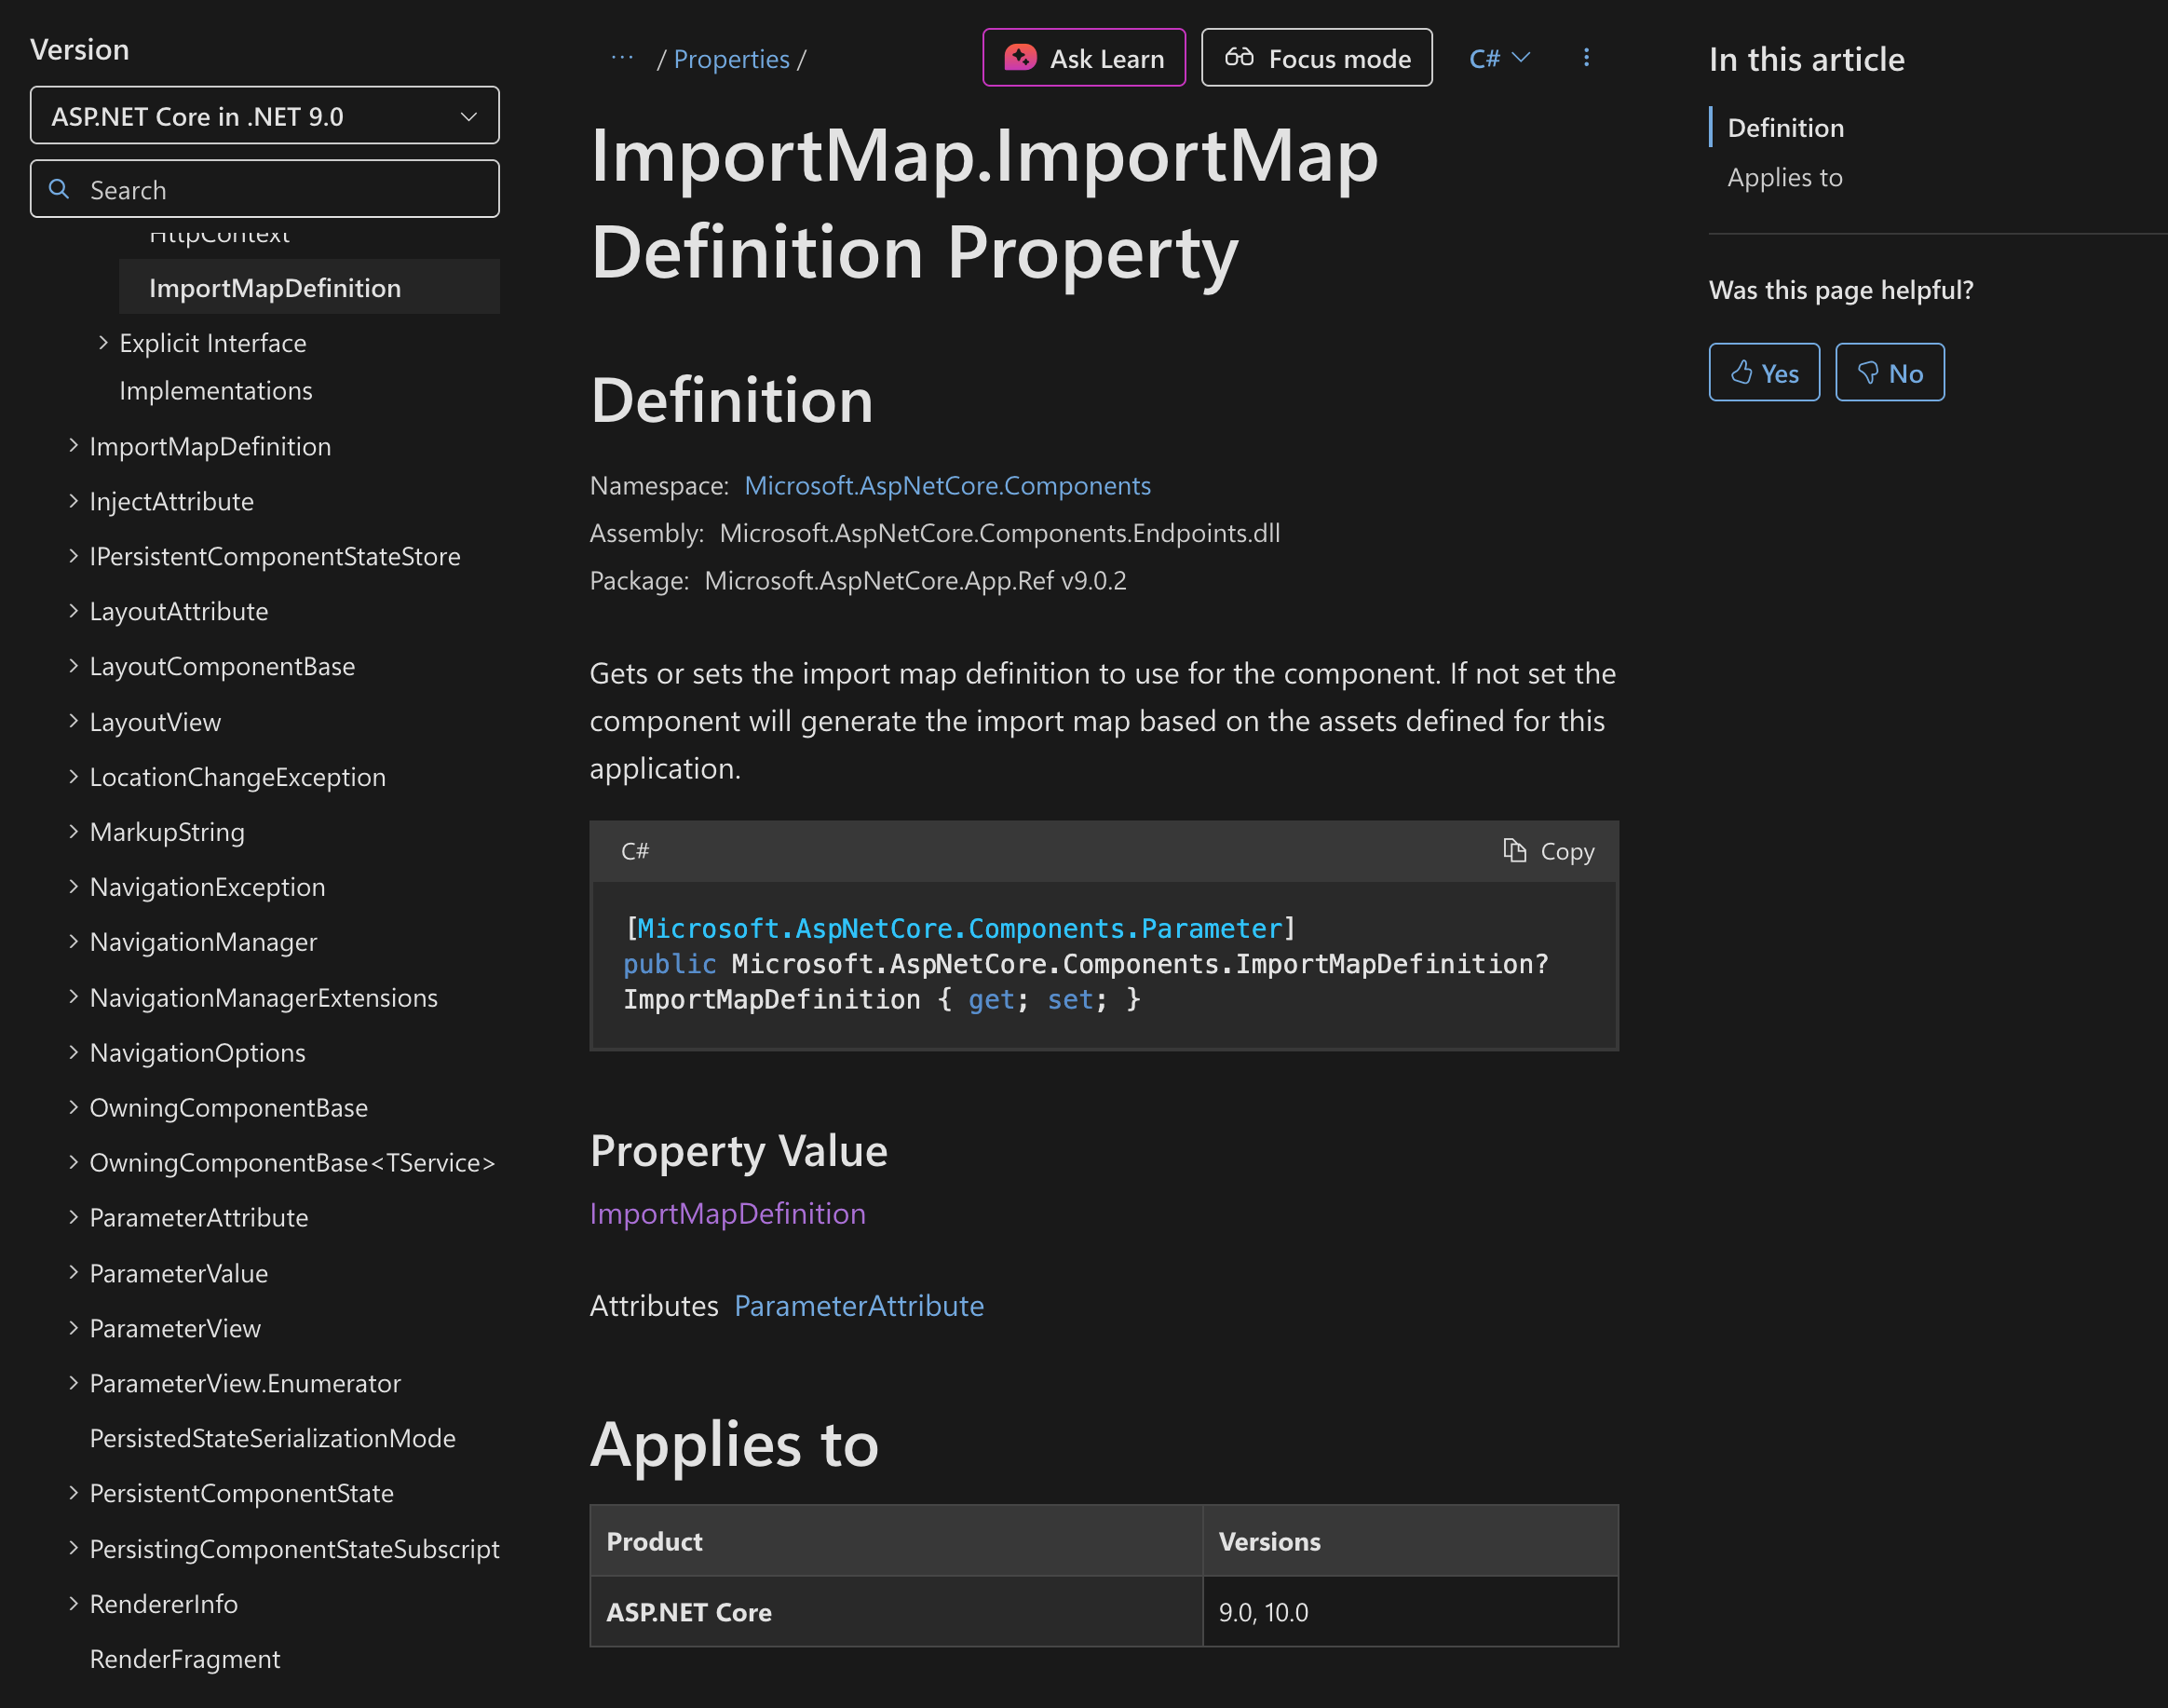Focus the Search input field

tap(265, 189)
